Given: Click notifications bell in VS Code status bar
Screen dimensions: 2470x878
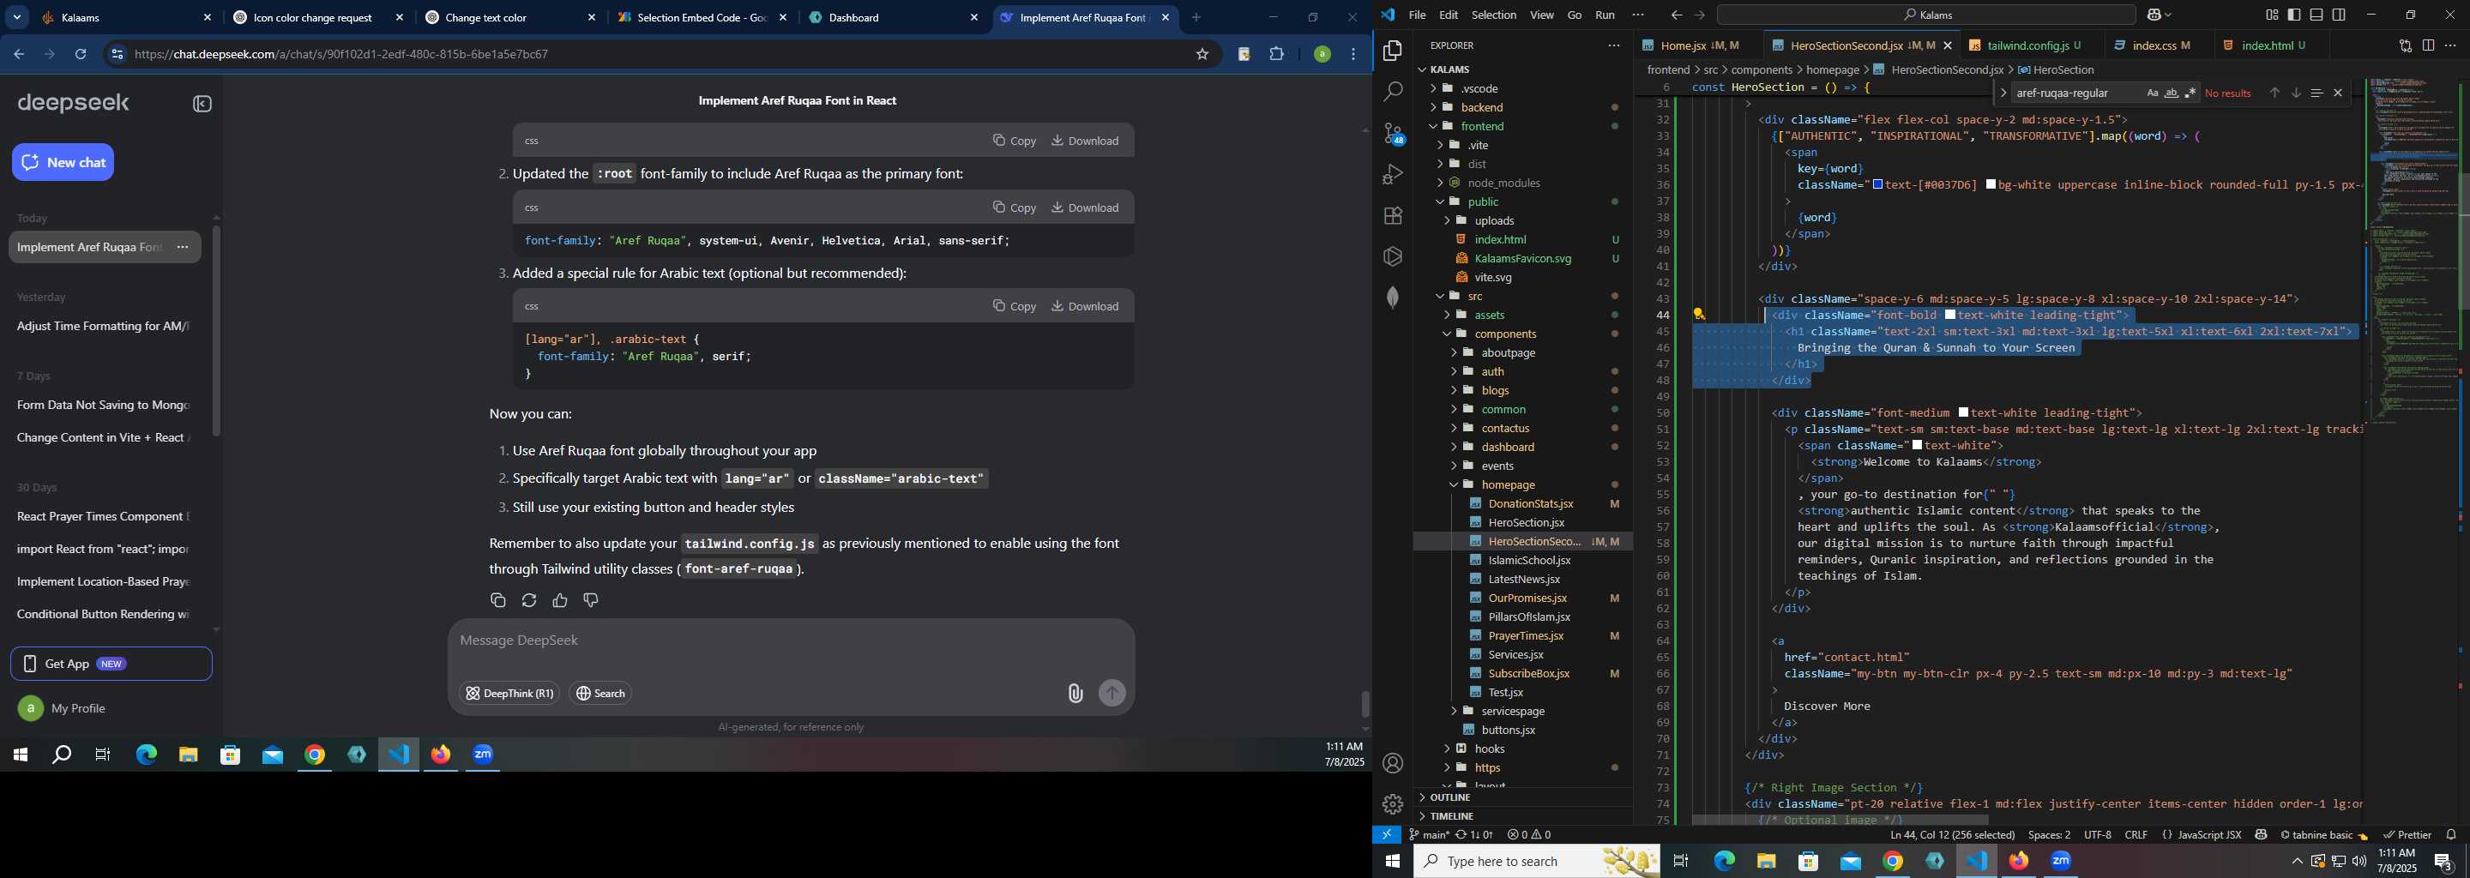Looking at the screenshot, I should pyautogui.click(x=2451, y=835).
